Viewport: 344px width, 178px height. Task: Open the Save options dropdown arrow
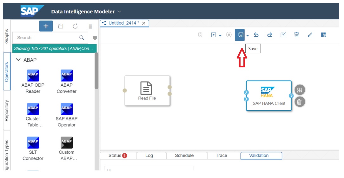(248, 35)
